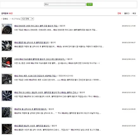This screenshot has width=140, height=135.
Task: Switch to the 블로그 filter tab
Action: point(127,13)
